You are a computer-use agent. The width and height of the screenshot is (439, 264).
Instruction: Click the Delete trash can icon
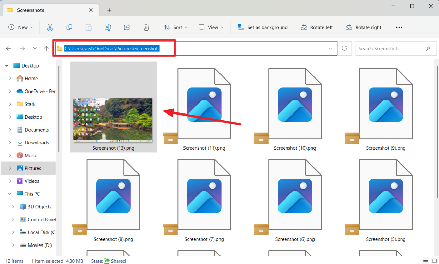[146, 27]
